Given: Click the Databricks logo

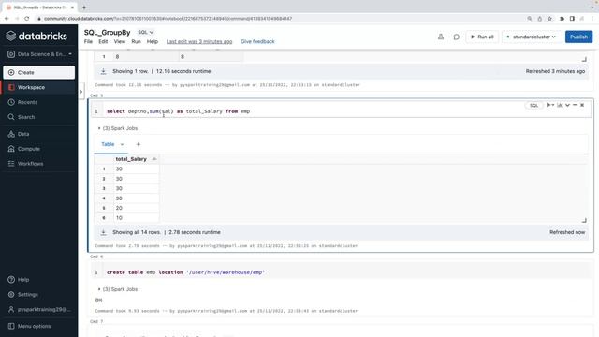Looking at the screenshot, I should (37, 36).
